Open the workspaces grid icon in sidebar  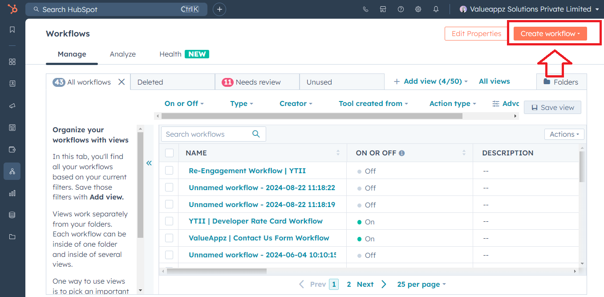[x=12, y=62]
